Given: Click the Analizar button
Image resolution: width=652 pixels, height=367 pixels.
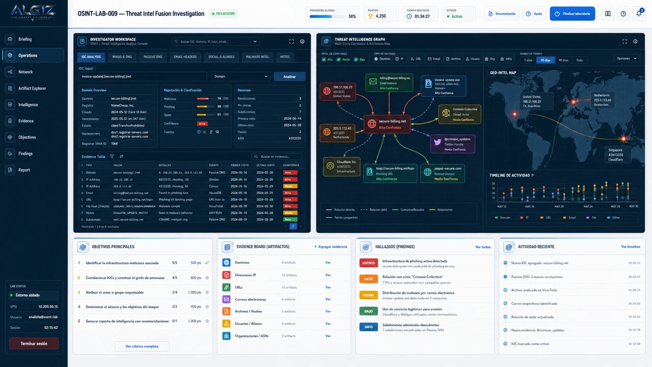Looking at the screenshot, I should pyautogui.click(x=290, y=76).
